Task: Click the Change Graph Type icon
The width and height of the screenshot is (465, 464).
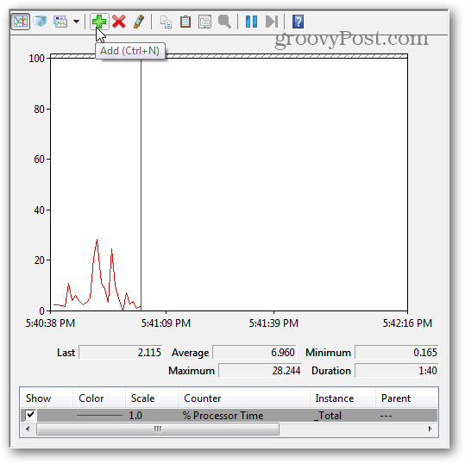Action: [60, 22]
